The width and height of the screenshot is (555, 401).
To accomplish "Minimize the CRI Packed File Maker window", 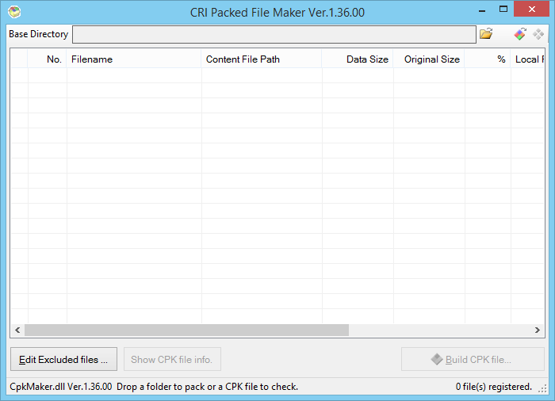I will 482,10.
